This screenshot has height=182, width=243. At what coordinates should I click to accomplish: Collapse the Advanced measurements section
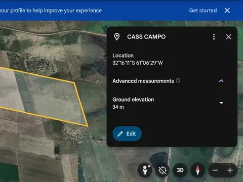(x=221, y=81)
